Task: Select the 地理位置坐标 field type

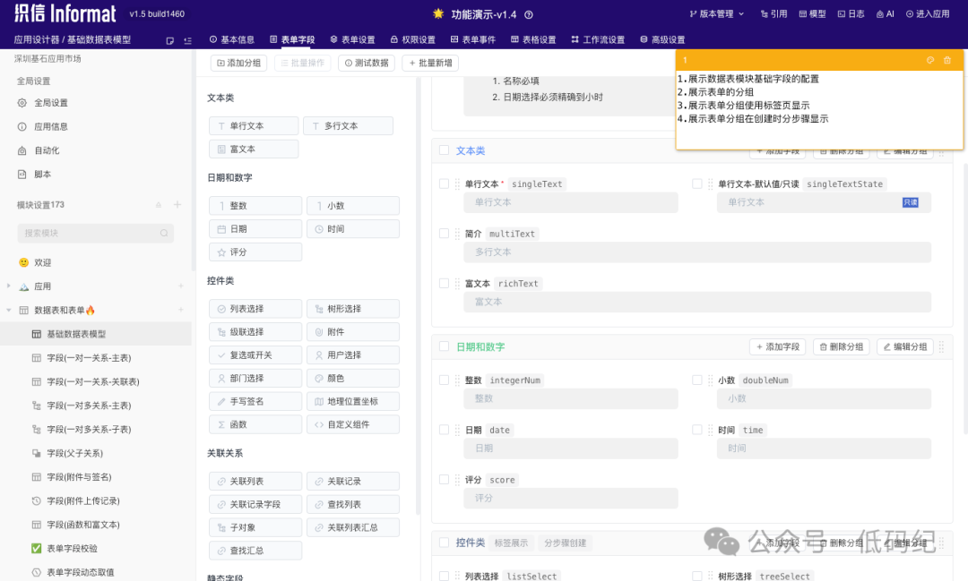Action: (353, 401)
